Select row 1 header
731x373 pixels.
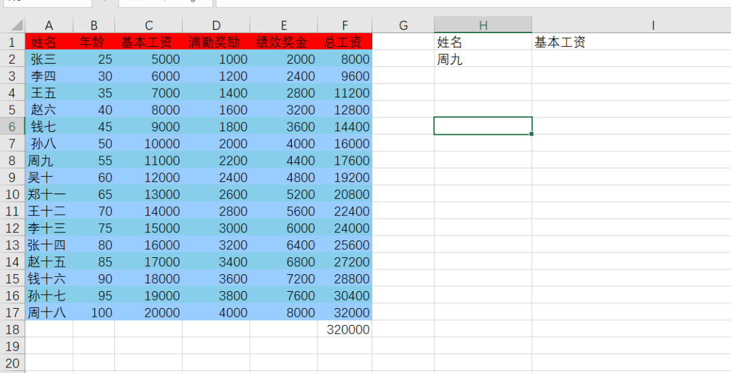[x=13, y=42]
